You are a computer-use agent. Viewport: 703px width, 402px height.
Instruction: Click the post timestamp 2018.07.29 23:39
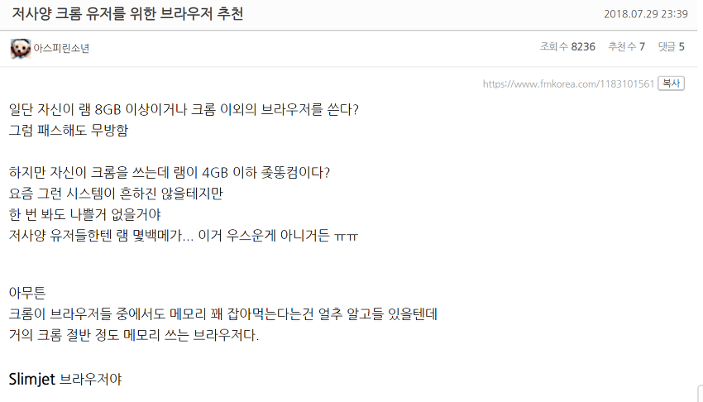tap(647, 14)
